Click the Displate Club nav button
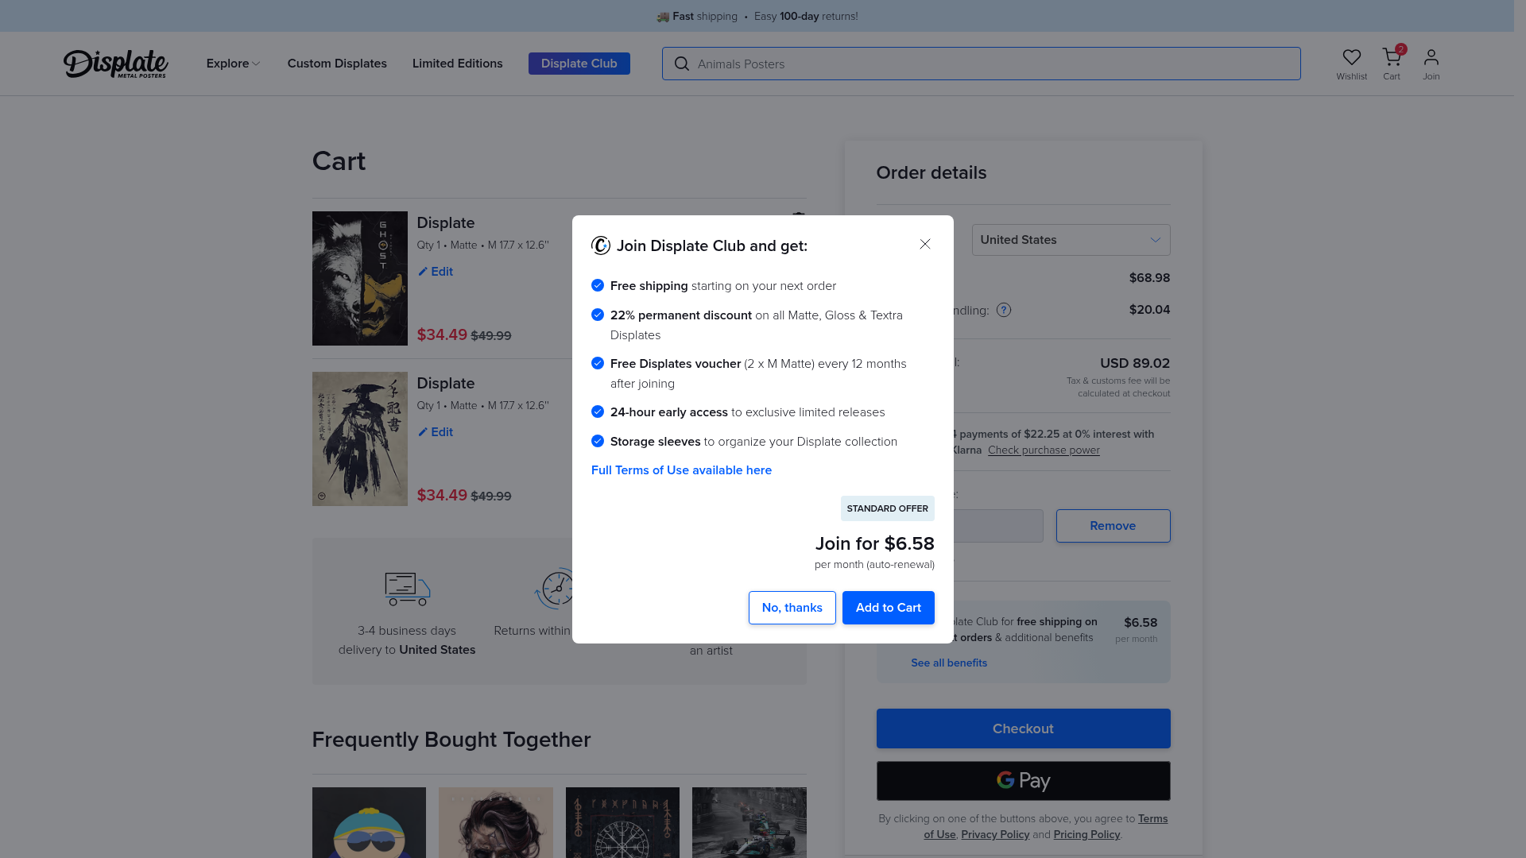Viewport: 1526px width, 858px height. (x=579, y=64)
